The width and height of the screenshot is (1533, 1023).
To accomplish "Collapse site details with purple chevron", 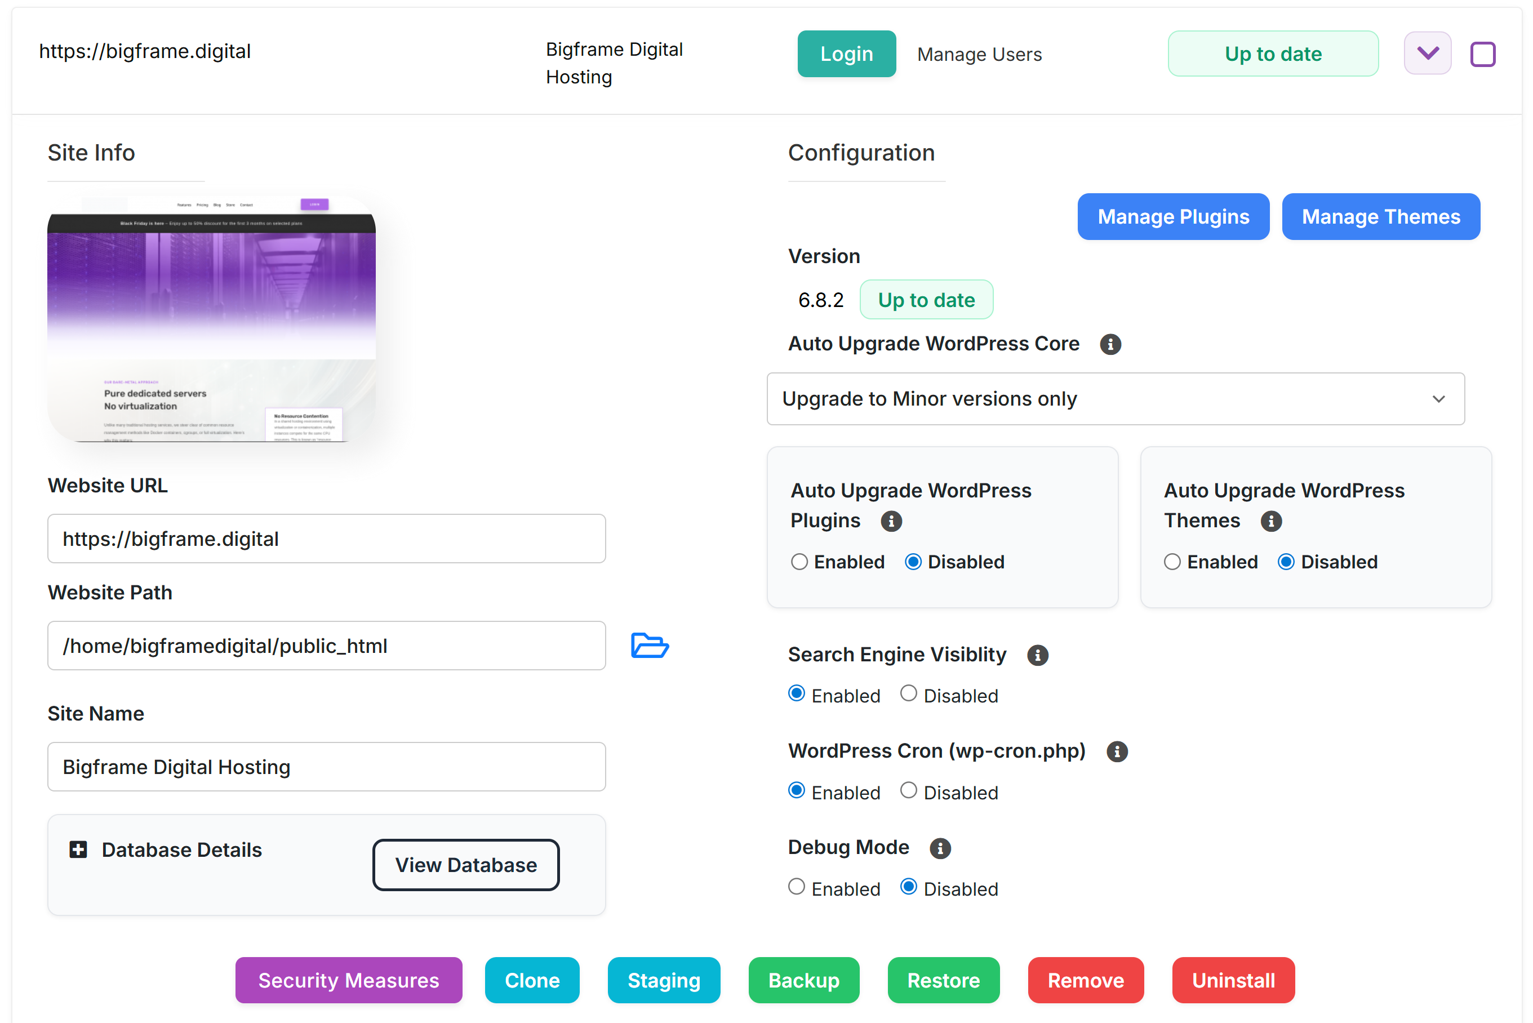I will [1427, 54].
